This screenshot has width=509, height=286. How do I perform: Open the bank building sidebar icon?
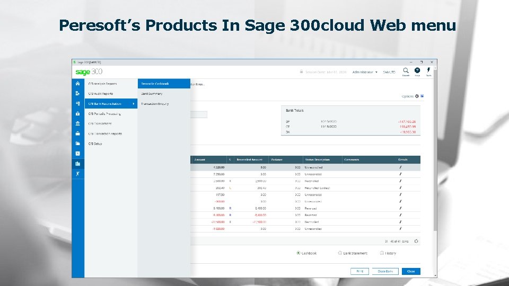[77, 123]
